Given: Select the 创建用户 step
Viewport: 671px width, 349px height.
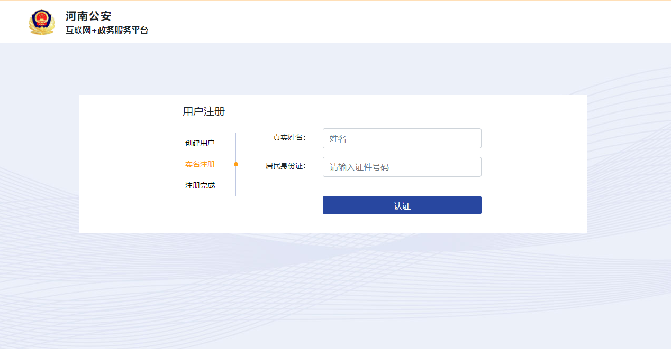Looking at the screenshot, I should coord(200,143).
